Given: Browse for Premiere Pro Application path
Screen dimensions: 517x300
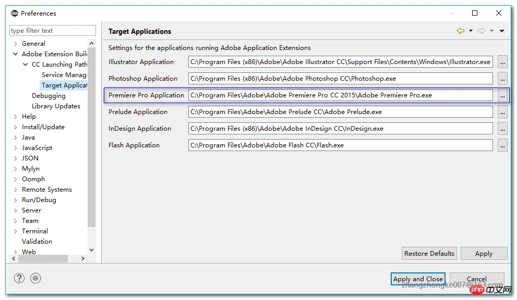Looking at the screenshot, I should coord(502,95).
